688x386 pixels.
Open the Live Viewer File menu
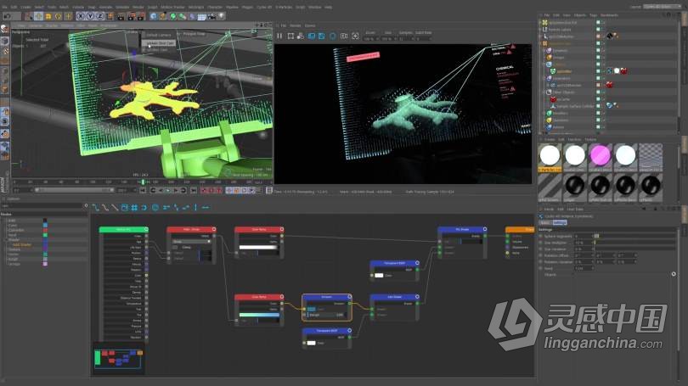coord(284,25)
